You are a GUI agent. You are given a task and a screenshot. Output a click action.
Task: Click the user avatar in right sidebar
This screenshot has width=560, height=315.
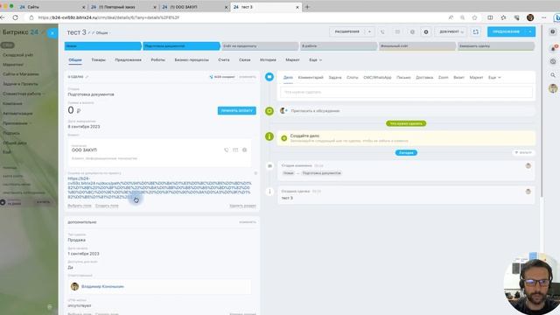[x=553, y=88]
